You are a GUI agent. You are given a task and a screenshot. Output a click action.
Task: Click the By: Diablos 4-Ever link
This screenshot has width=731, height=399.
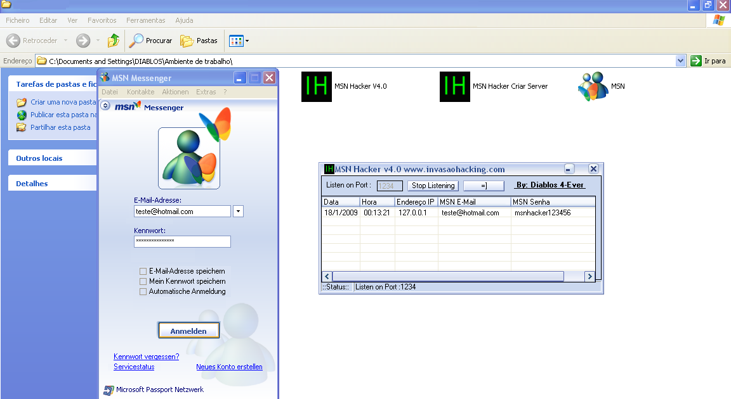tap(550, 185)
